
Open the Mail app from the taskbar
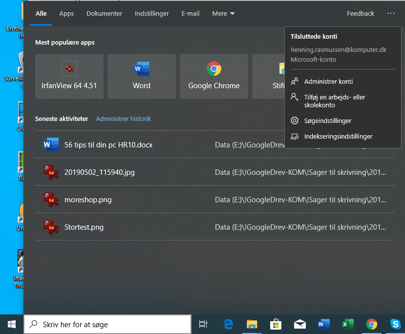pos(299,324)
